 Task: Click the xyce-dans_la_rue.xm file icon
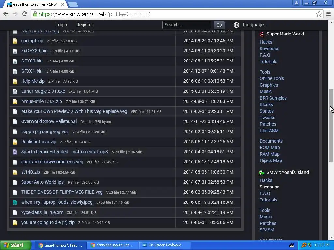15,213
